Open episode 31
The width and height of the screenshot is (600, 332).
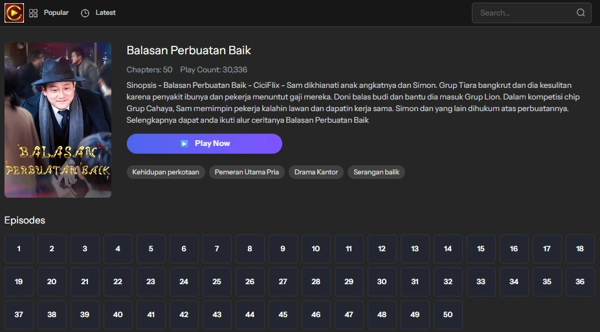click(415, 282)
